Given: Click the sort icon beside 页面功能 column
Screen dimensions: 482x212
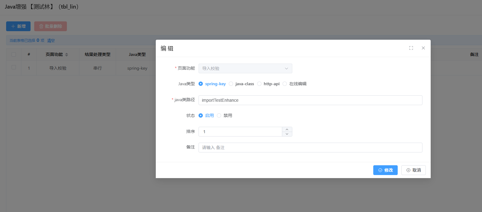Looking at the screenshot, I should 67,55.
